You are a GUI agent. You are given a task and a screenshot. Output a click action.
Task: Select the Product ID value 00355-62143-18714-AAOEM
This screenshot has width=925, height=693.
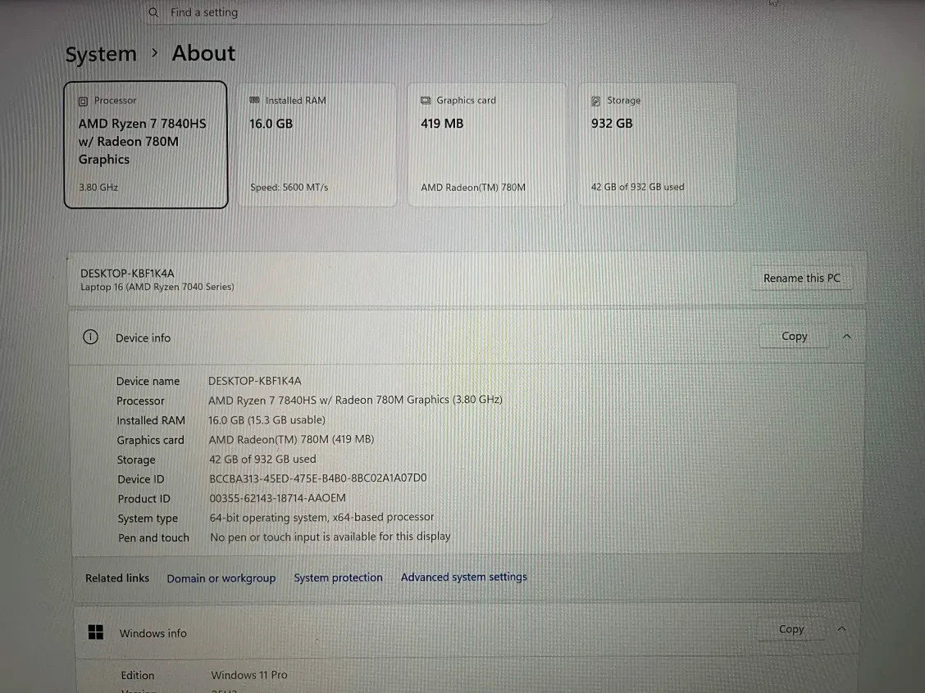click(x=278, y=498)
